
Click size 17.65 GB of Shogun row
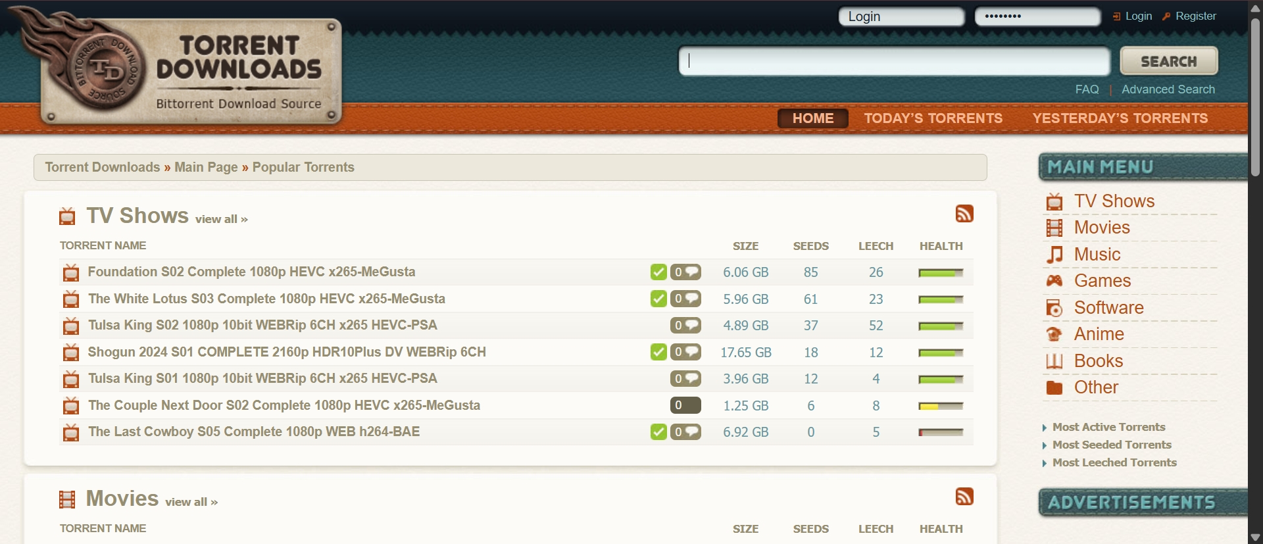tap(746, 353)
